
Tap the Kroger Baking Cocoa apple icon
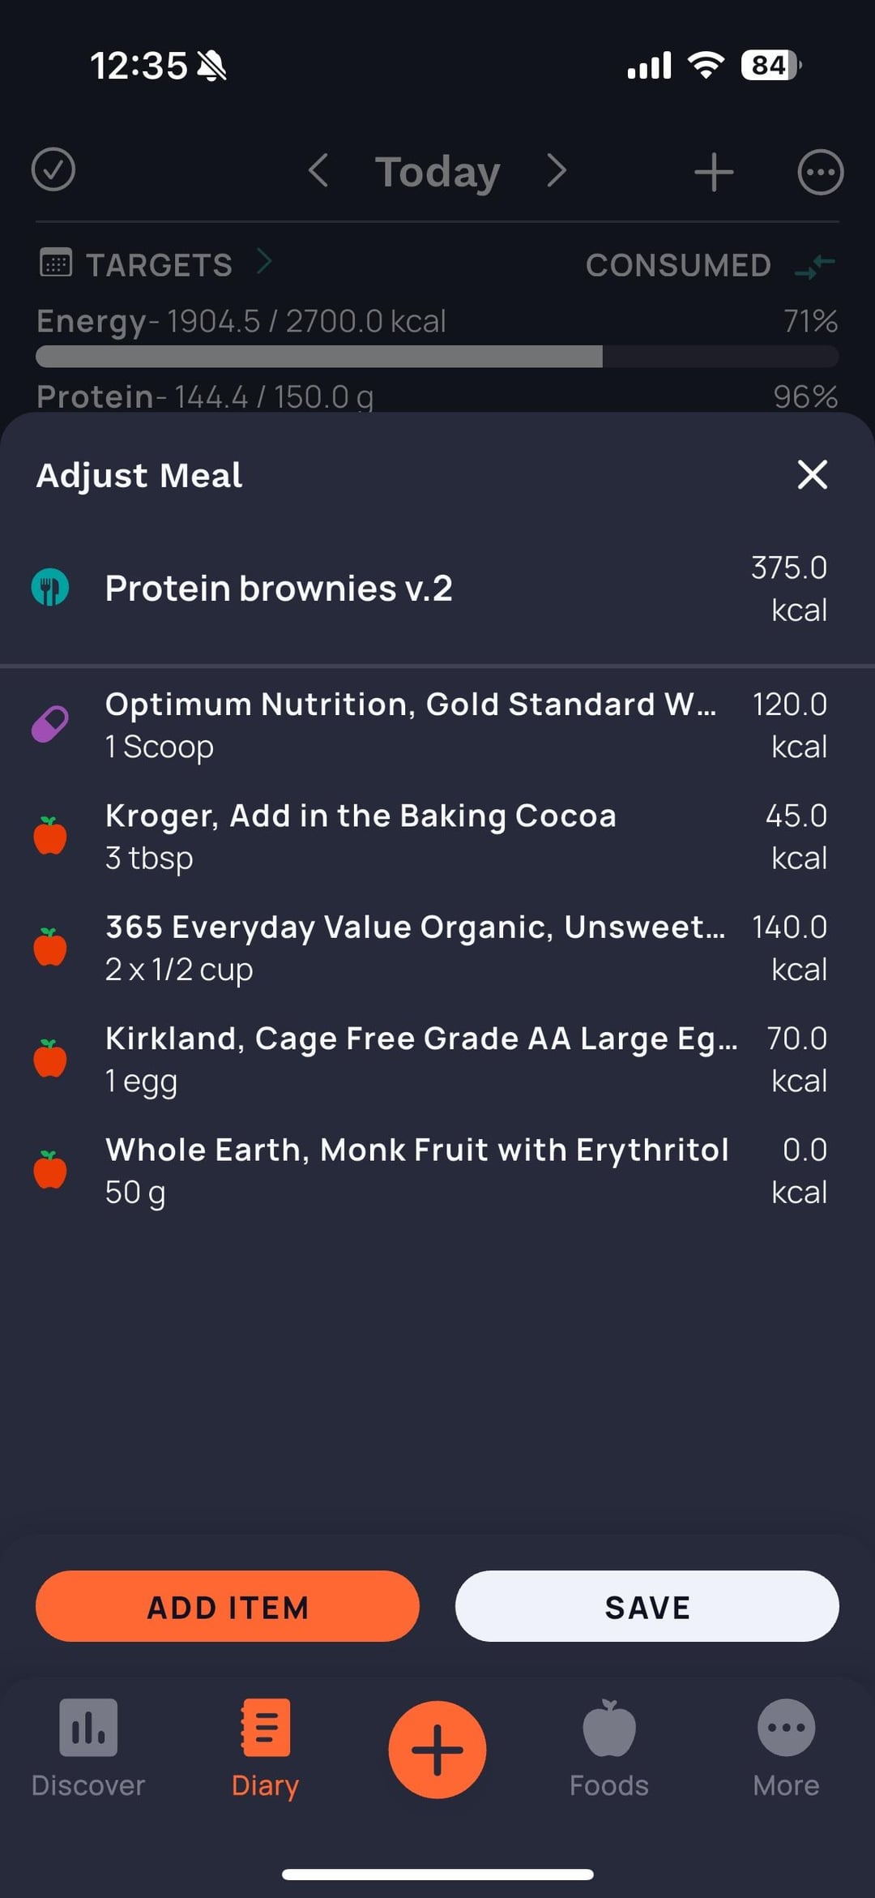[50, 836]
